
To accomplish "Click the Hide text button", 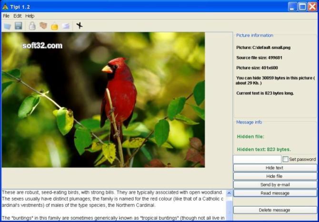I will 275,168.
